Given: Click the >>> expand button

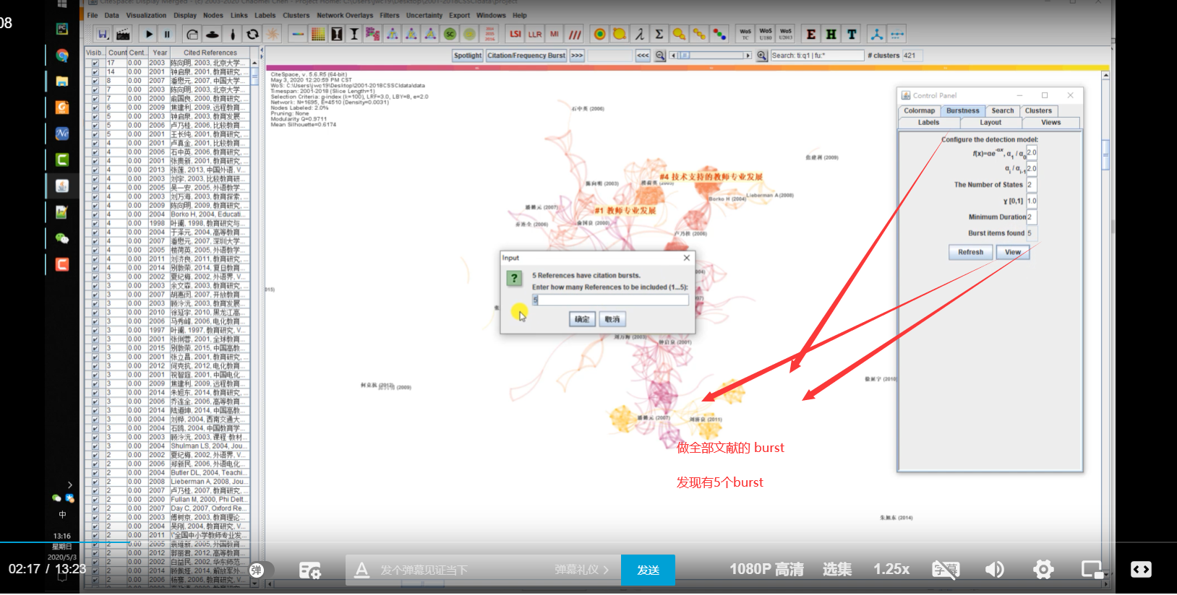Looking at the screenshot, I should pos(577,56).
